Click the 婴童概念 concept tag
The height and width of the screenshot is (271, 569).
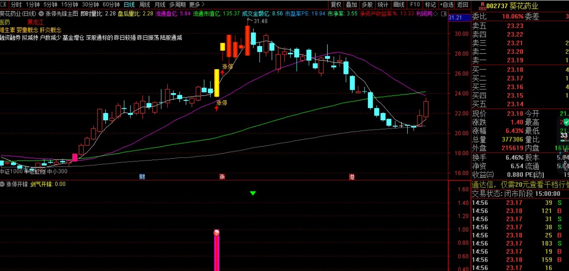pos(27,30)
